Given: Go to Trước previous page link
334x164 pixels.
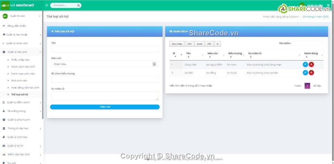Looking at the screenshot, I should pos(298,86).
